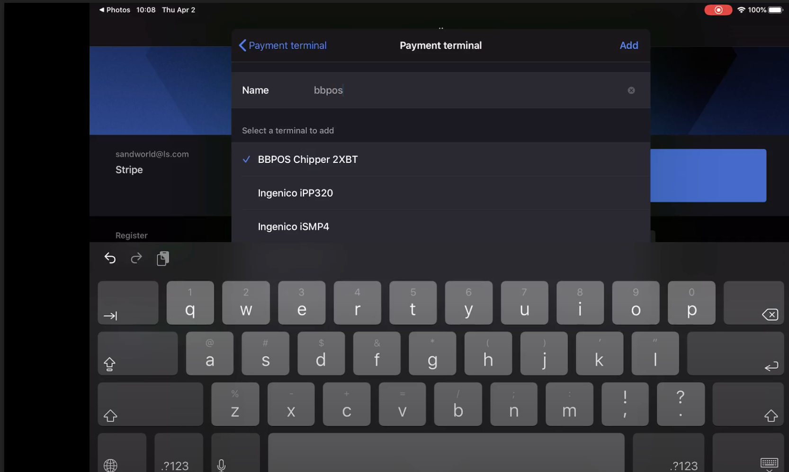Screen dimensions: 789x472
Task: Tap the a key
Action: 210,354
